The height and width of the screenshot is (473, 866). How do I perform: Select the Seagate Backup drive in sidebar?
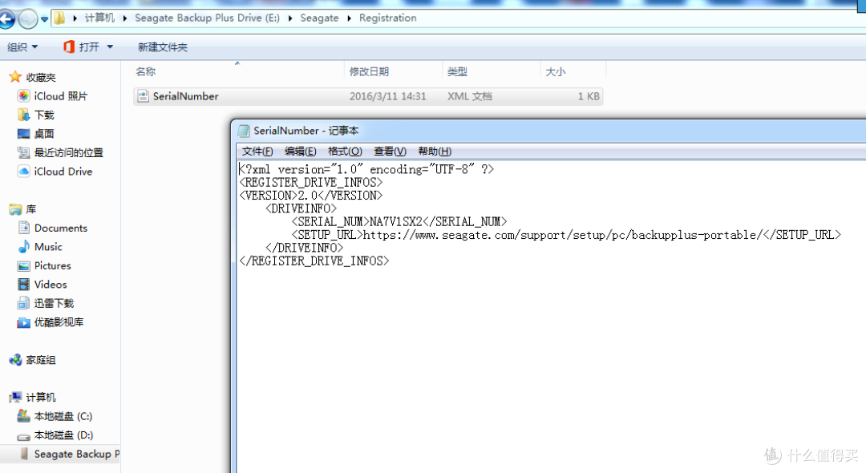(77, 454)
